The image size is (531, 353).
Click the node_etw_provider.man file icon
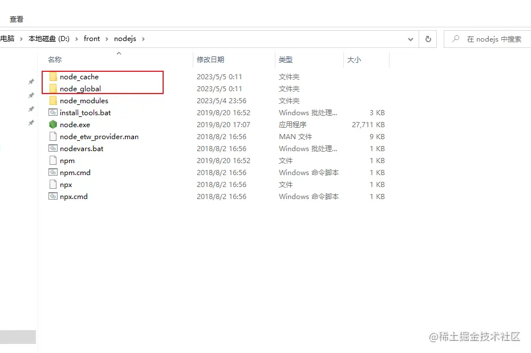(53, 136)
